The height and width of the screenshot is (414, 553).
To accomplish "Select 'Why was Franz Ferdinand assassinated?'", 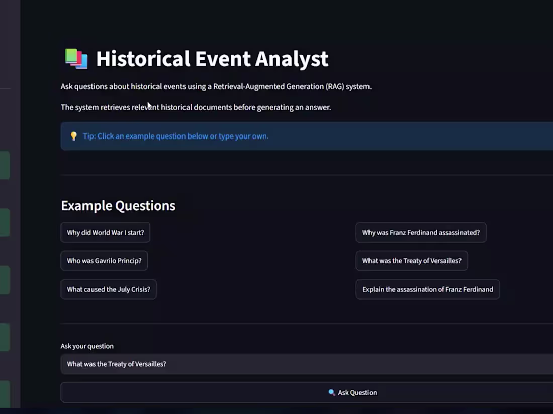I will (421, 233).
